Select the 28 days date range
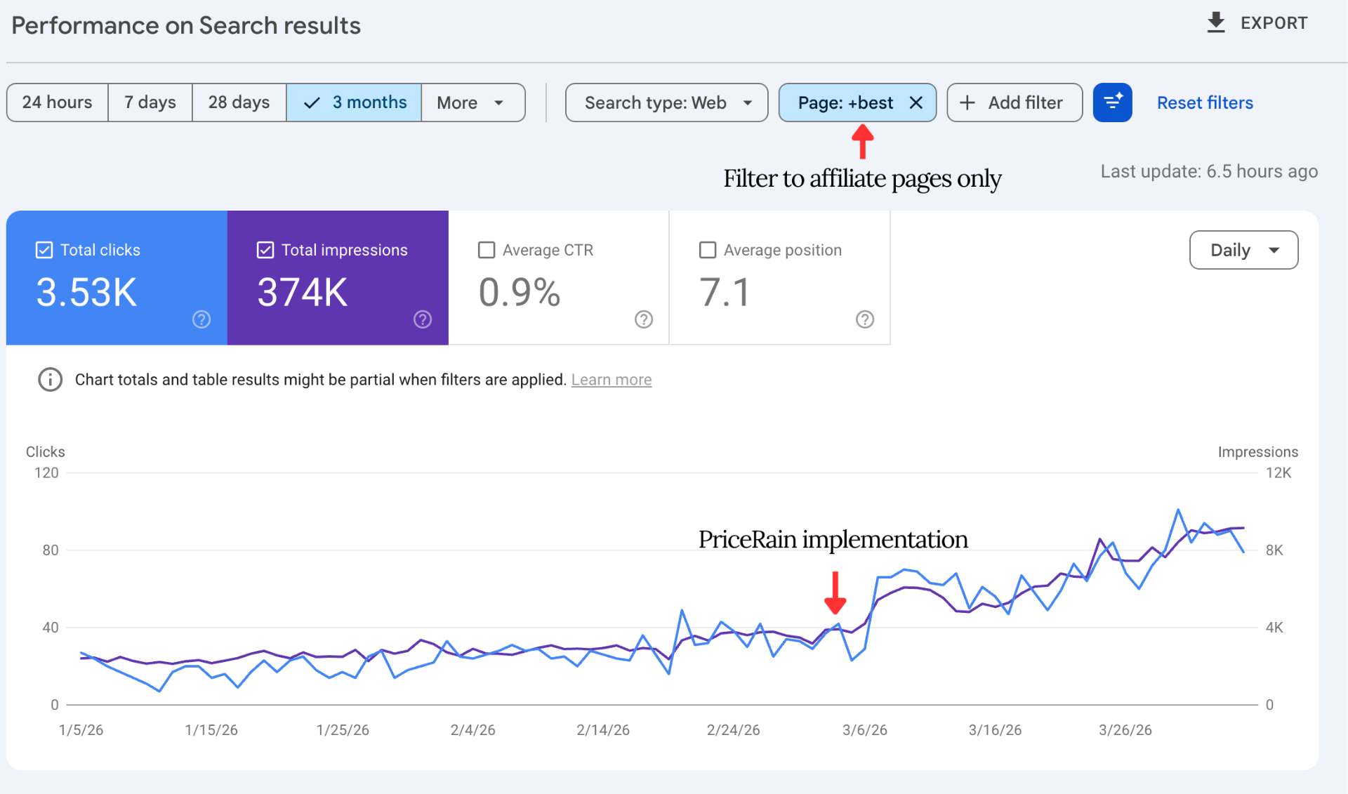Screen dimensions: 1348x794 click(239, 102)
